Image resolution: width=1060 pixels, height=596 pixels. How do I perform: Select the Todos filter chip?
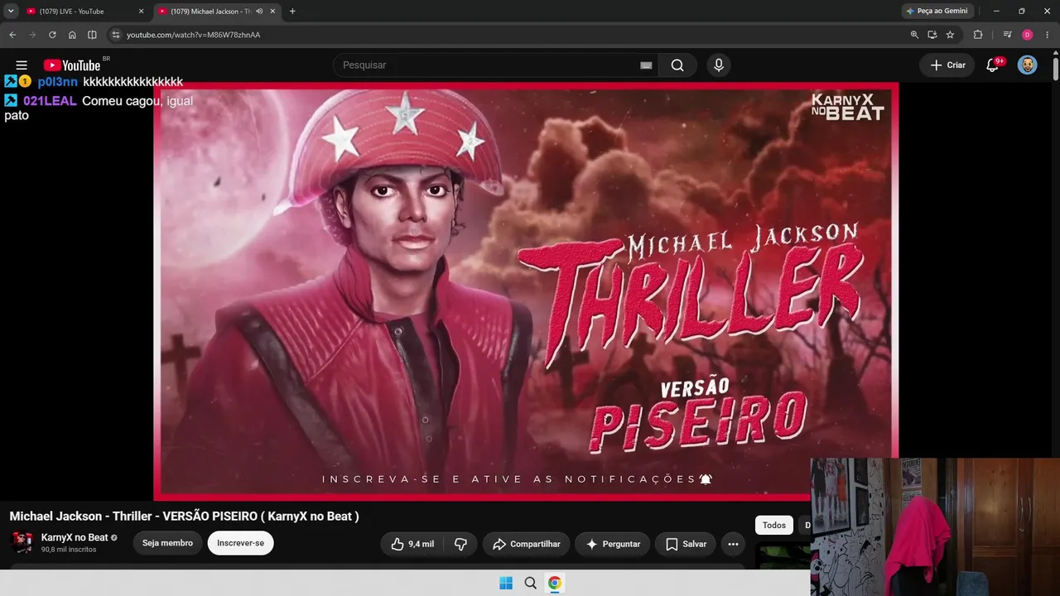774,525
